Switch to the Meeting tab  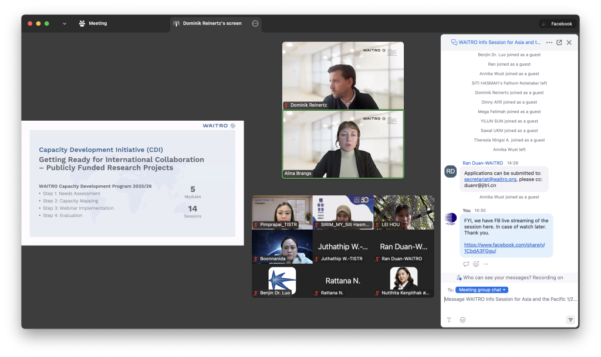click(x=93, y=23)
